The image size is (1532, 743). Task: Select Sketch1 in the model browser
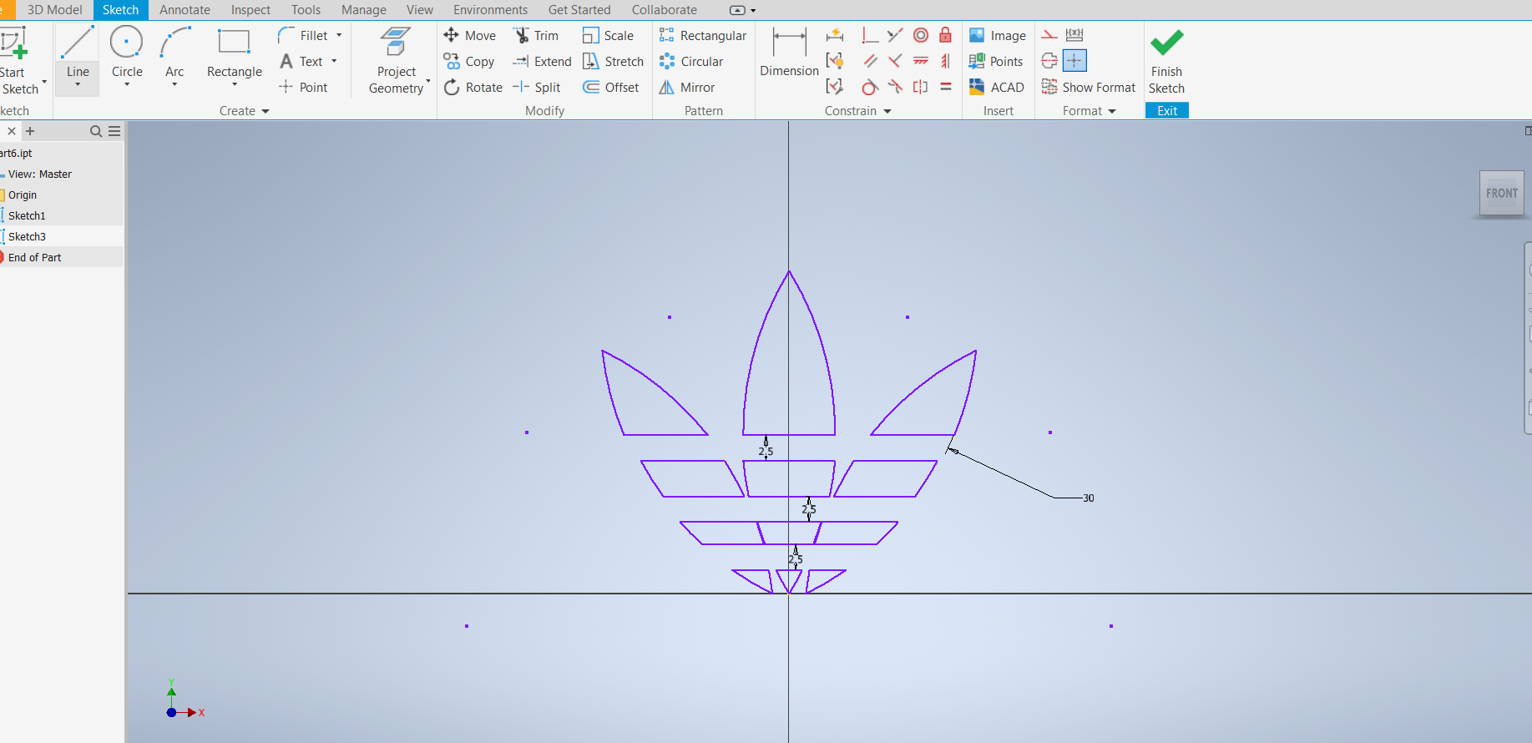(27, 215)
